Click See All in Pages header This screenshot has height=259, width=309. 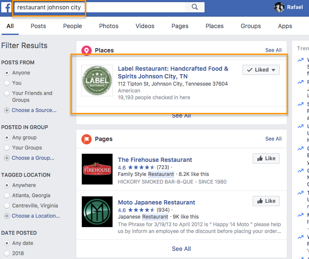[273, 139]
